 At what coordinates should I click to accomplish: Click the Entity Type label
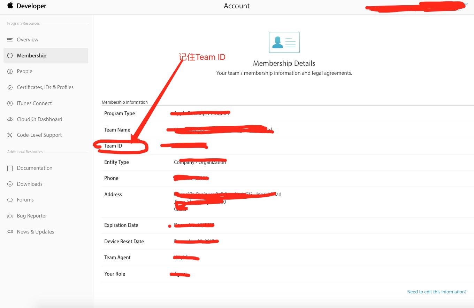click(x=116, y=162)
